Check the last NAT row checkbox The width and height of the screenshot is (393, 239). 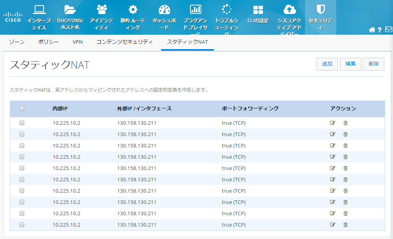(x=22, y=225)
